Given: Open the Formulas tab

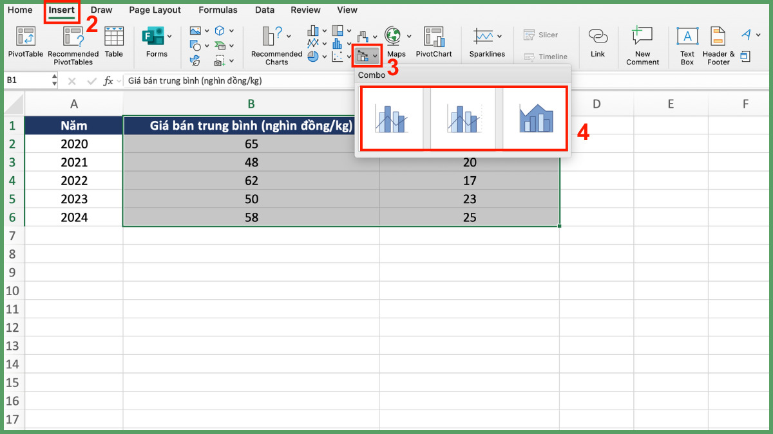Looking at the screenshot, I should pos(218,10).
